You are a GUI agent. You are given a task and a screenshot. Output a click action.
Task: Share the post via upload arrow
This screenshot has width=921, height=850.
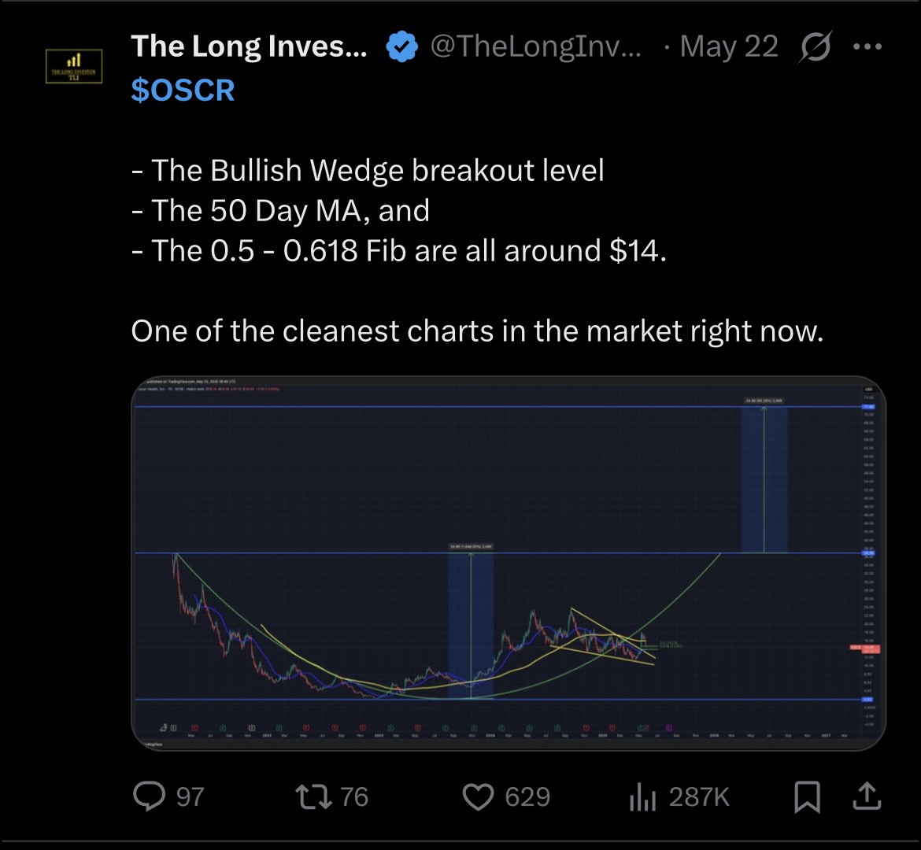[x=867, y=796]
